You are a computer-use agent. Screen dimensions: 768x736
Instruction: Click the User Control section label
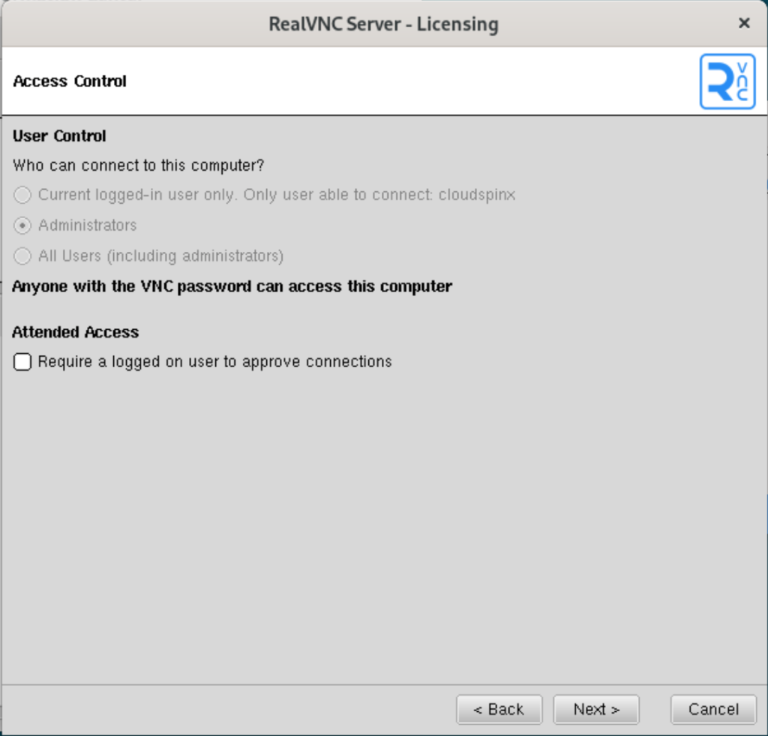58,136
